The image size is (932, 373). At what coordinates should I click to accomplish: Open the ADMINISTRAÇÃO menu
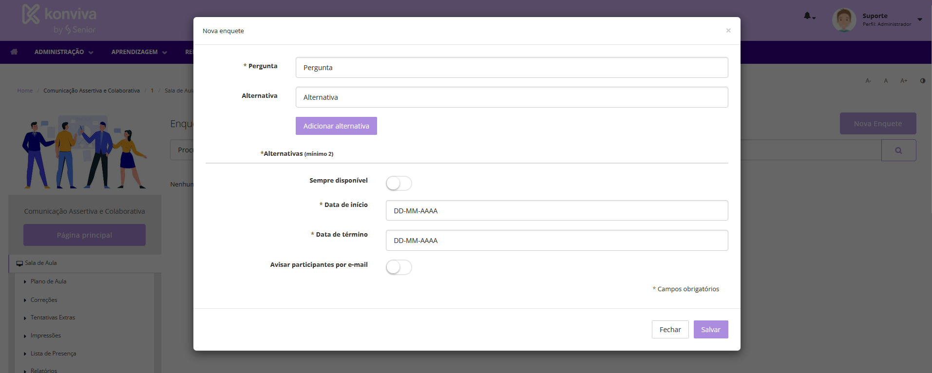63,52
